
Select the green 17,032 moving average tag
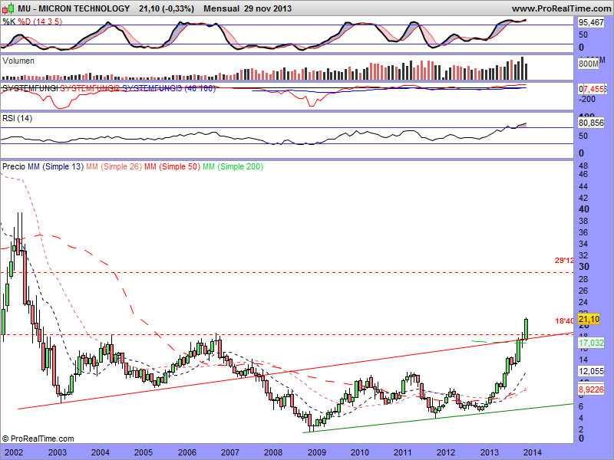coord(591,343)
